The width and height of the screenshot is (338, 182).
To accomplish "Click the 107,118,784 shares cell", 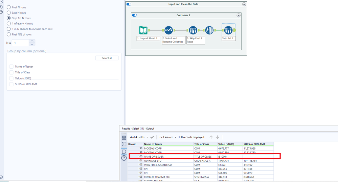I will (258, 161).
